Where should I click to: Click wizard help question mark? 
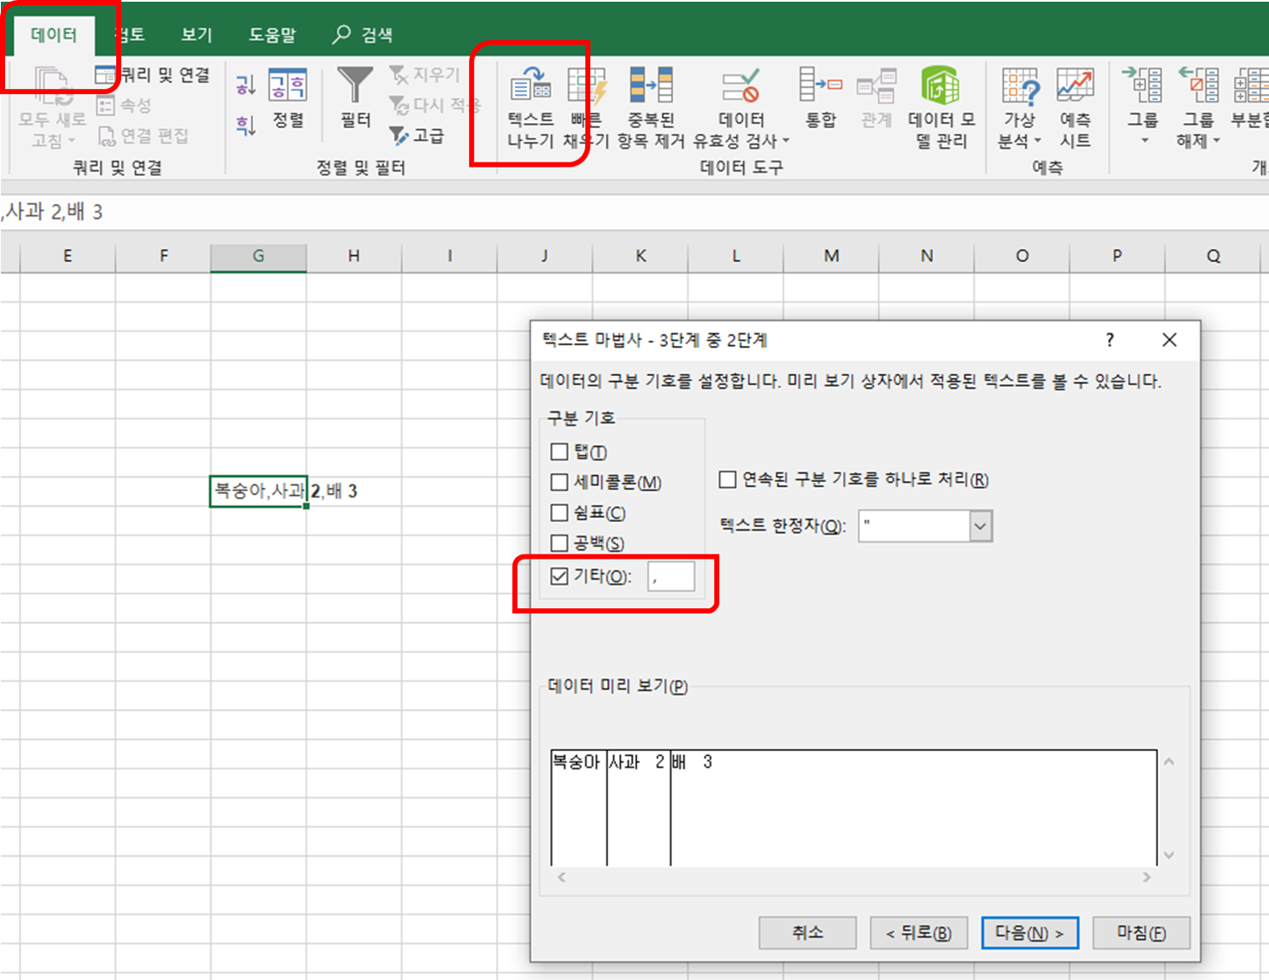pyautogui.click(x=1109, y=340)
